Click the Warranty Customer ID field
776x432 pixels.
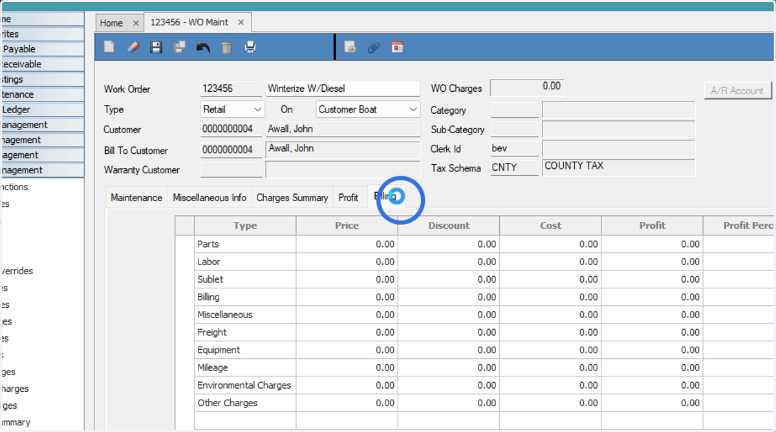tap(231, 169)
